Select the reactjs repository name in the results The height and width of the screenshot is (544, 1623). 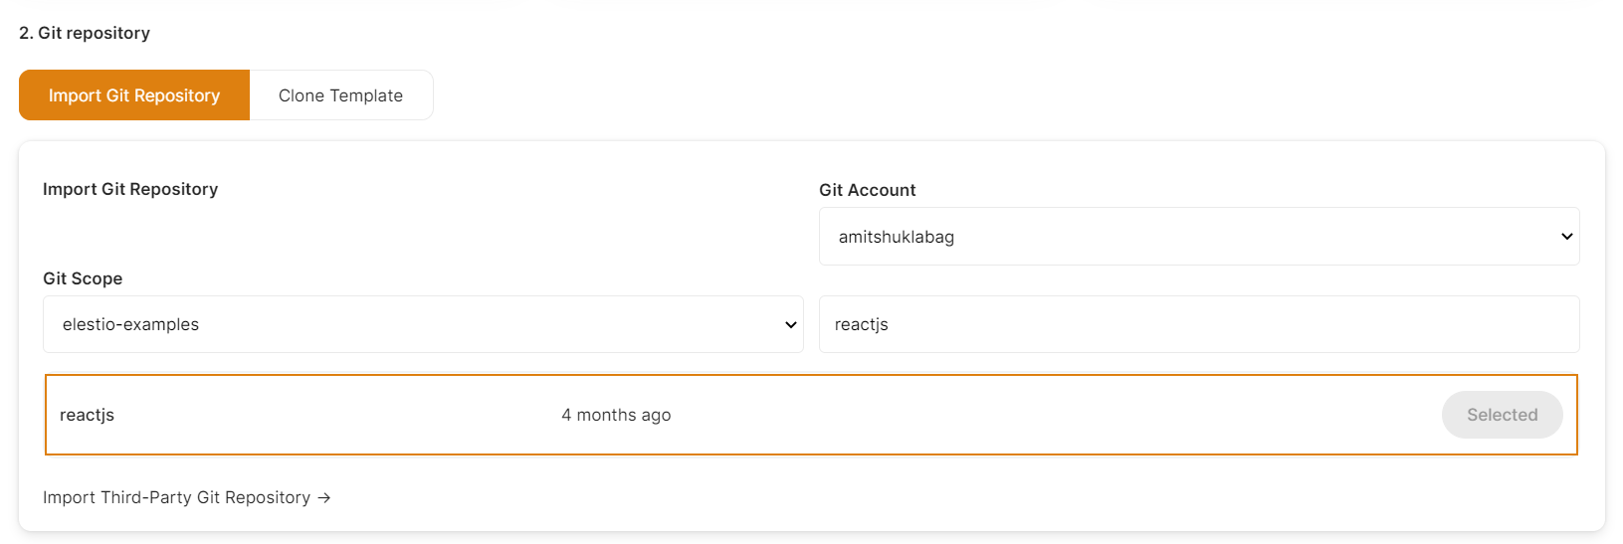click(x=87, y=415)
